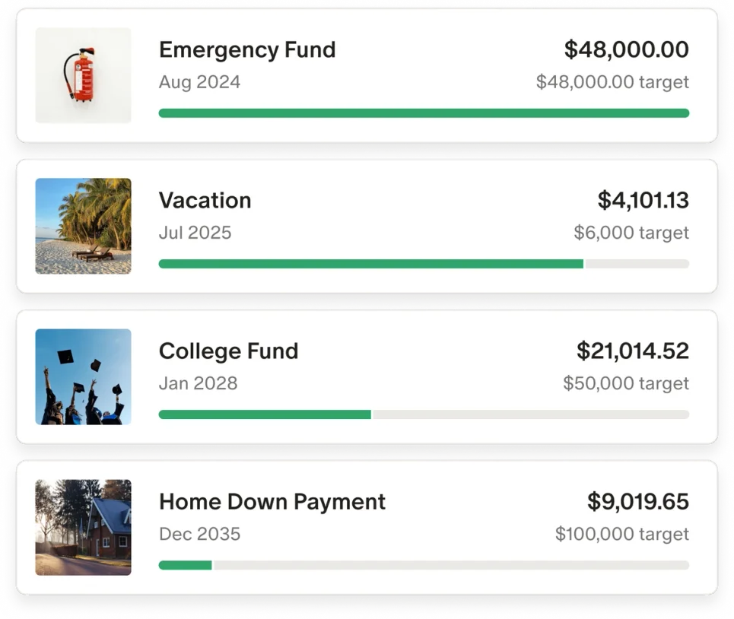Viewport: 734px width, 619px height.
Task: Click the College Fund progress bar
Action: click(x=423, y=414)
